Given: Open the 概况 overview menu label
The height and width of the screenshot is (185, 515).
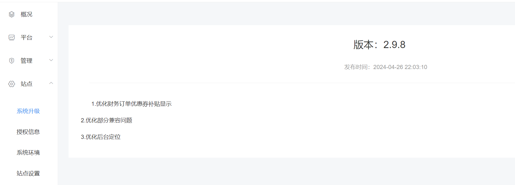Looking at the screenshot, I should click(27, 14).
